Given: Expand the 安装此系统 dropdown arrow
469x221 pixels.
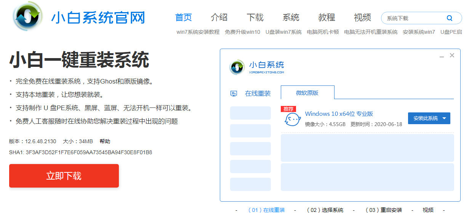Looking at the screenshot, I should click(x=444, y=118).
